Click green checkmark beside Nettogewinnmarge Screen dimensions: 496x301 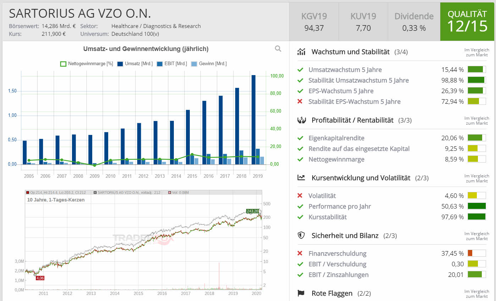click(x=300, y=159)
